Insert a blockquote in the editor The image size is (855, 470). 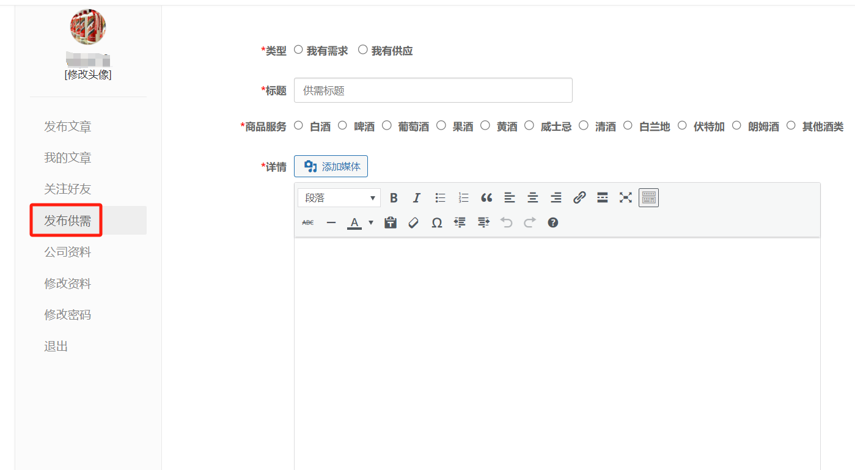(x=486, y=198)
